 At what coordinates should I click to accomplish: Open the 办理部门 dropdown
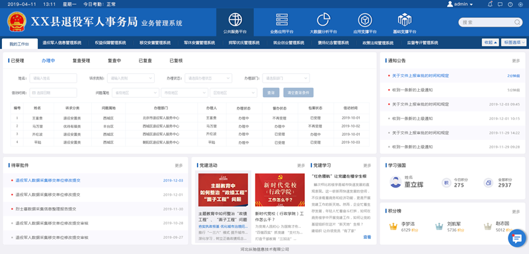[286, 78]
